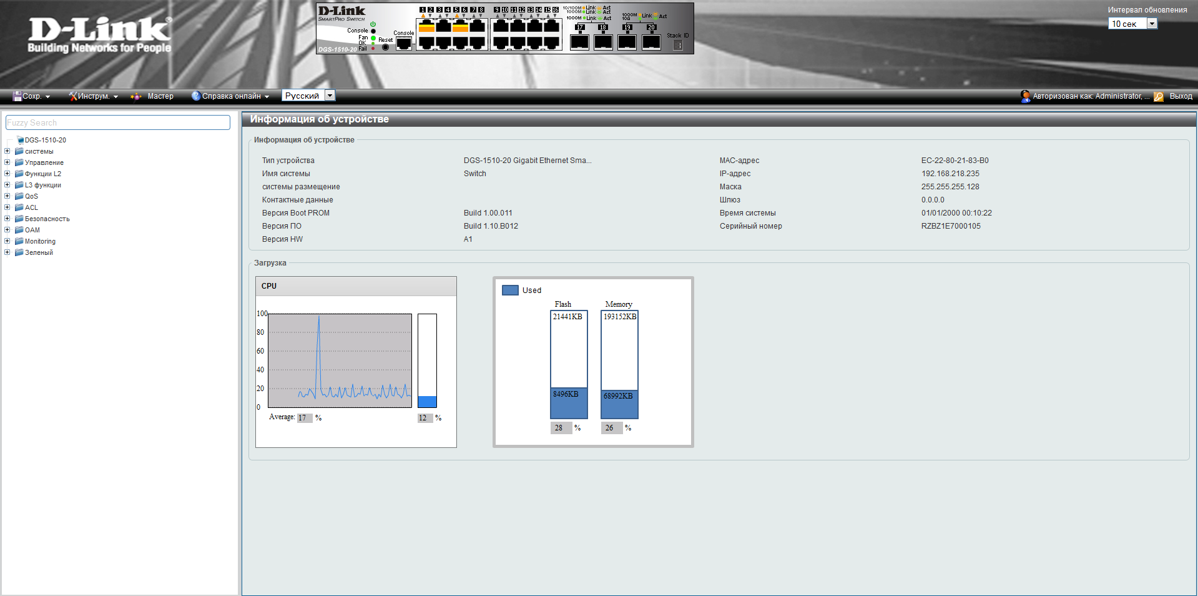Viewport: 1198px width, 596px height.
Task: Open the Инструм. menu
Action: (94, 96)
